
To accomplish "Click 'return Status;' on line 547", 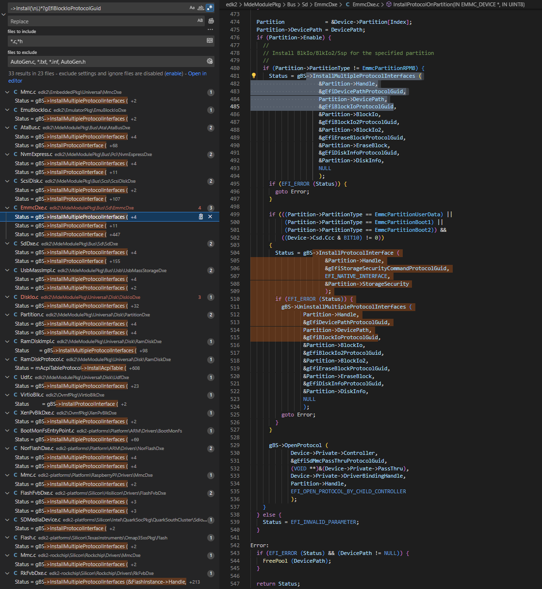I will tap(278, 584).
